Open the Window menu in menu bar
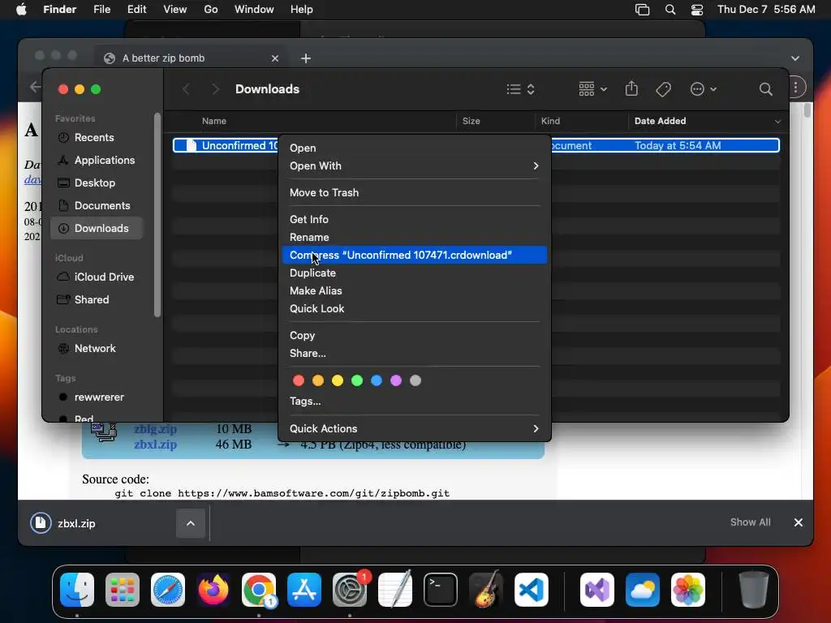831x623 pixels. click(x=254, y=10)
